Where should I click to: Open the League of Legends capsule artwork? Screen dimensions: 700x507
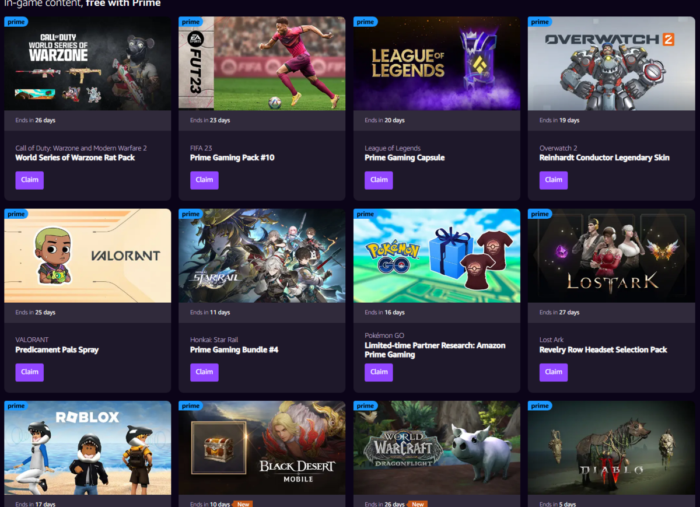437,64
